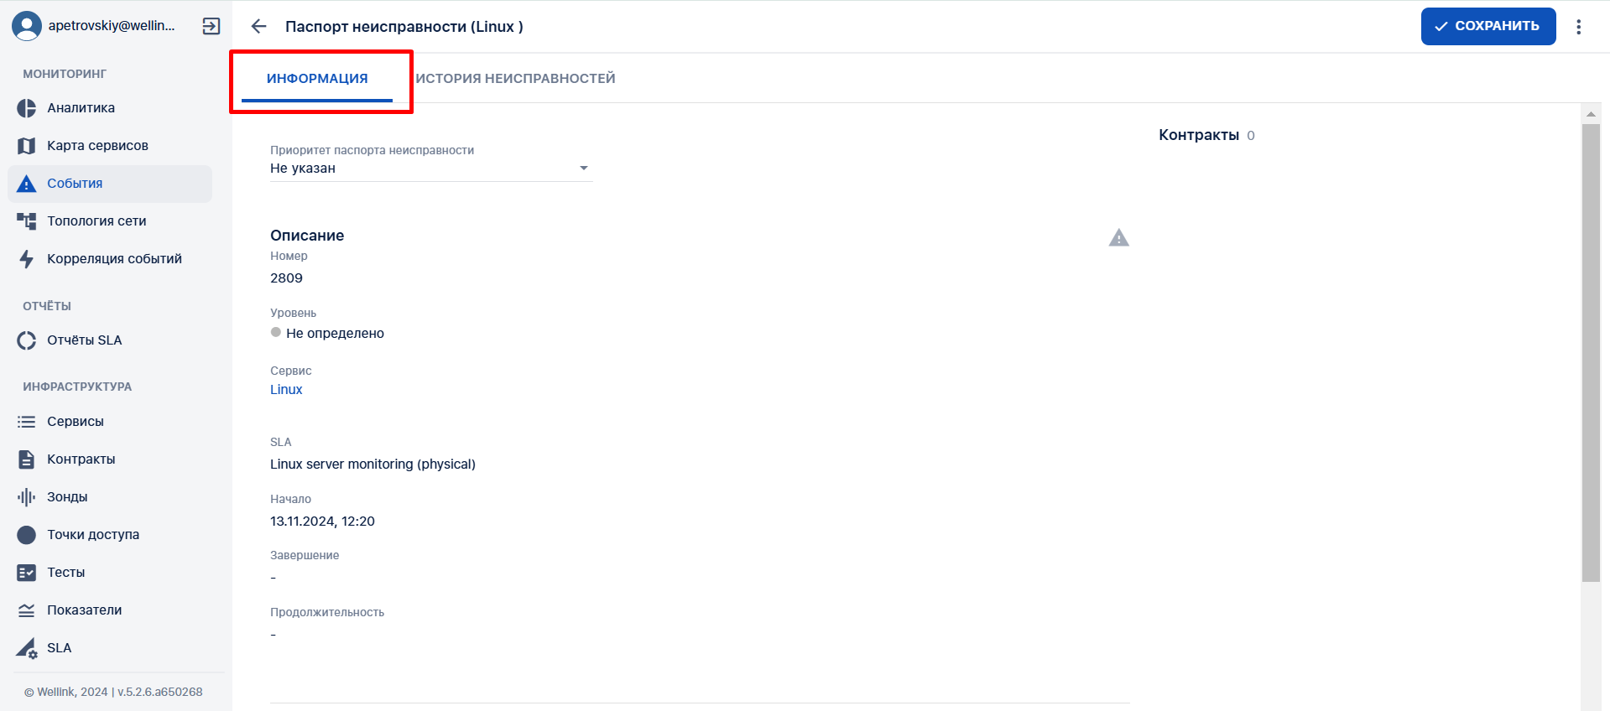Click the Описание section heading
This screenshot has width=1610, height=711.
[307, 236]
